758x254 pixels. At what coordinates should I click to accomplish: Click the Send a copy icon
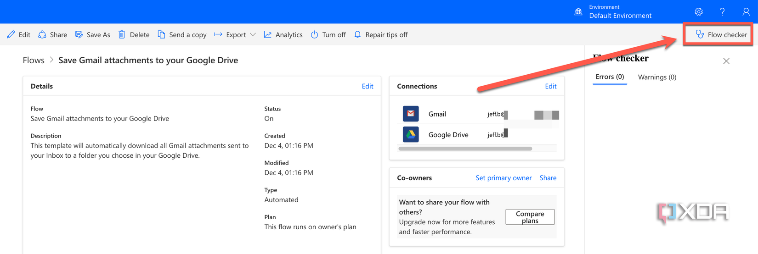point(161,34)
